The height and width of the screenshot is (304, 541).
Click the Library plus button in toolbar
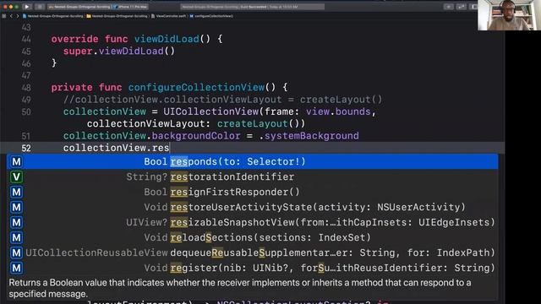448,7
